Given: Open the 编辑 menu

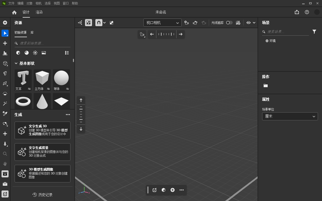Looking at the screenshot, I should pyautogui.click(x=20, y=3).
